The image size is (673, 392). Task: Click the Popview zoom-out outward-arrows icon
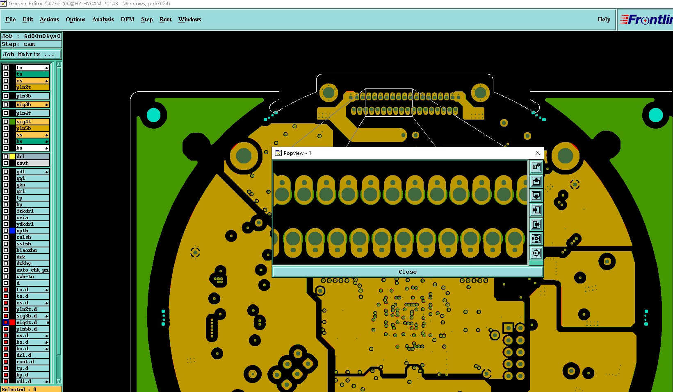tap(536, 253)
